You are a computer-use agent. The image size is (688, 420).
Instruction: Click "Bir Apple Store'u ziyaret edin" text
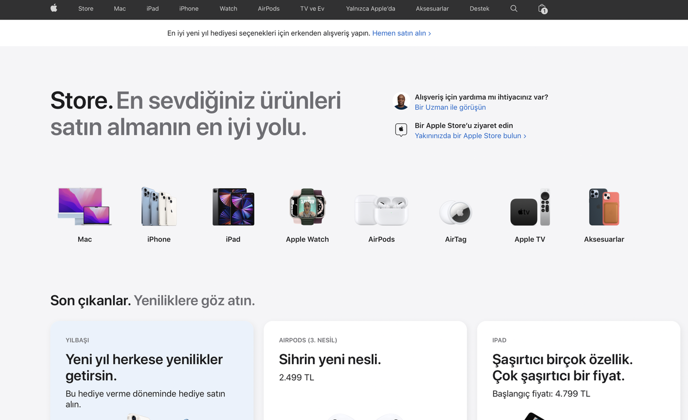point(464,125)
